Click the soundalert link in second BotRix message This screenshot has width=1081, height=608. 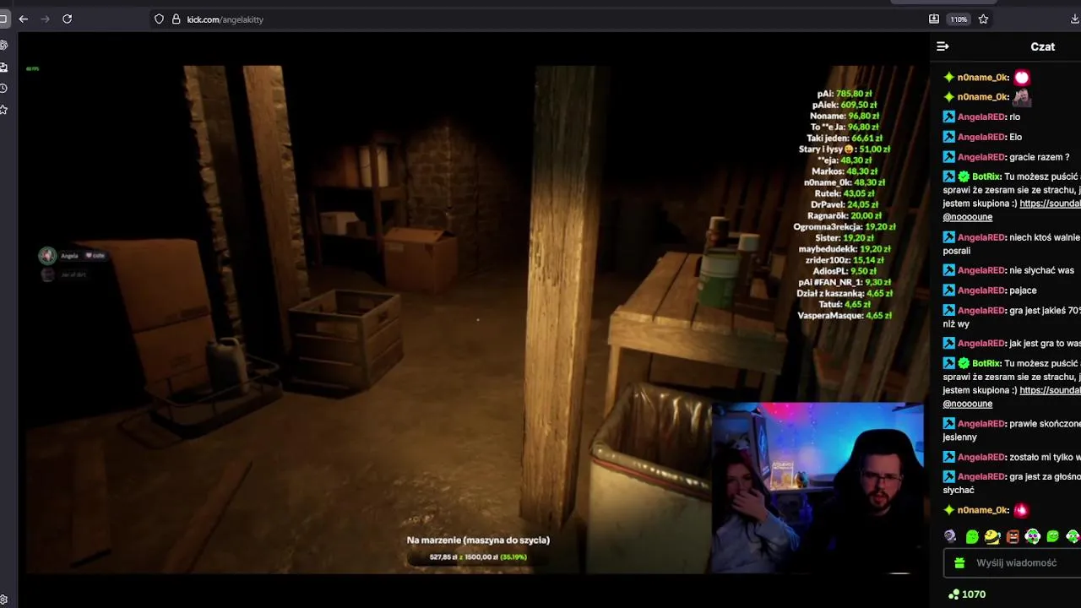[x=1050, y=390]
